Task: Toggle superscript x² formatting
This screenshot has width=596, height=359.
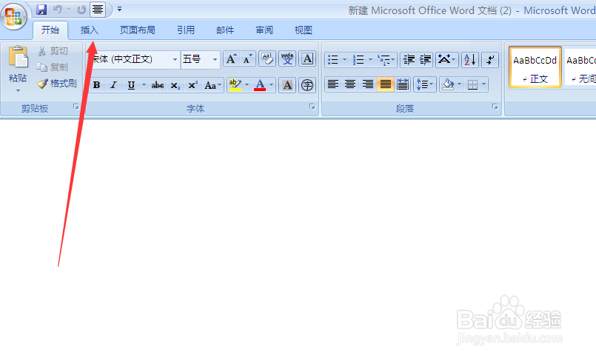Action: (192, 85)
